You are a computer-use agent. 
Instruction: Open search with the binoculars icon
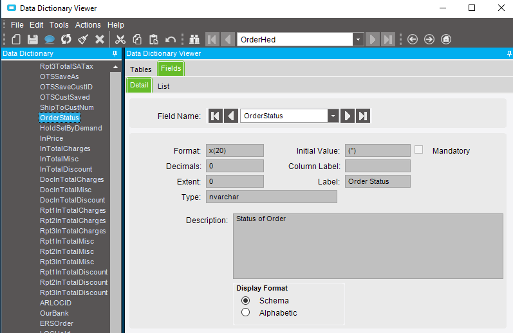point(194,39)
